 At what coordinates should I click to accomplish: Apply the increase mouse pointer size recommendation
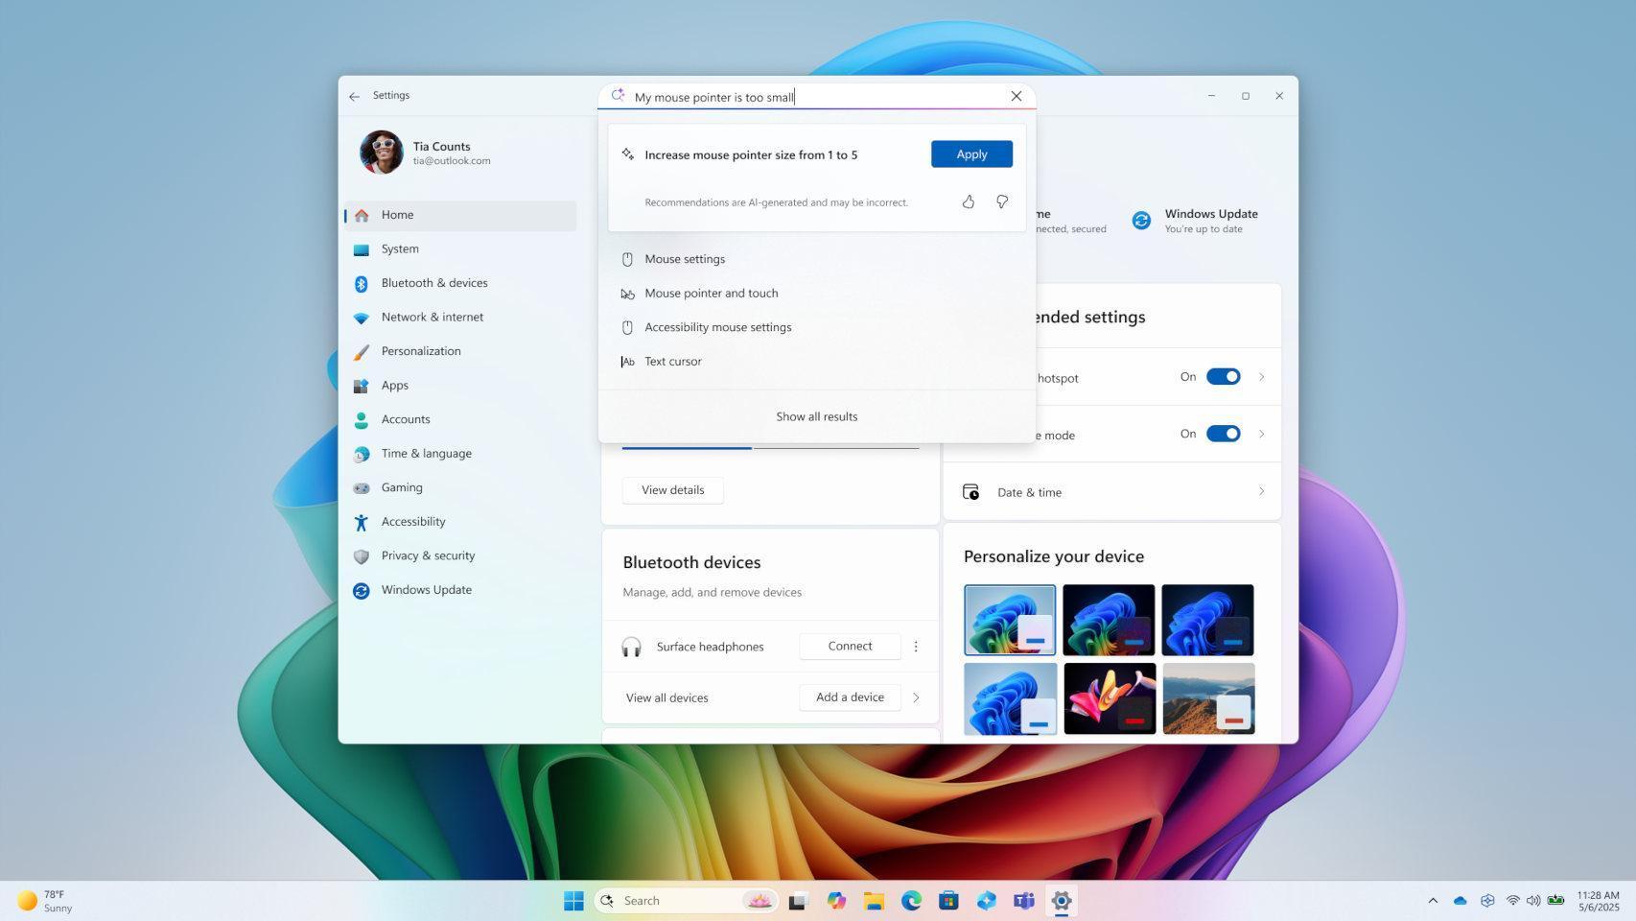[970, 153]
